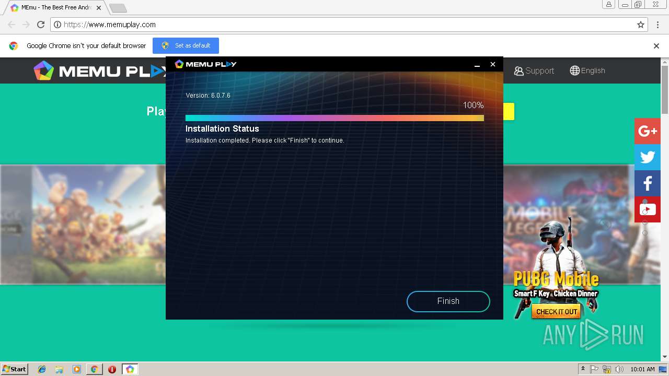Click the Google Plus share icon

coord(648,131)
